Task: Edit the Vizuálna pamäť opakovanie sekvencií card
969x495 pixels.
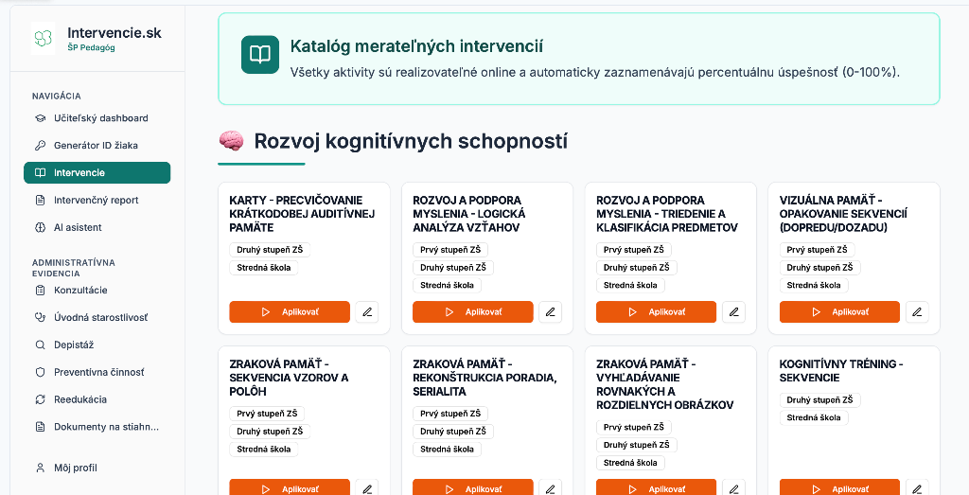Action: pos(917,312)
